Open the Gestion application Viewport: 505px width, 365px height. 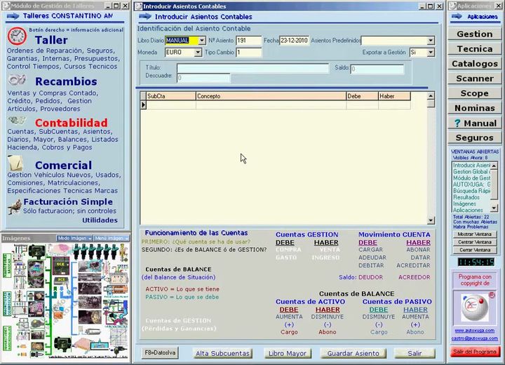point(474,34)
